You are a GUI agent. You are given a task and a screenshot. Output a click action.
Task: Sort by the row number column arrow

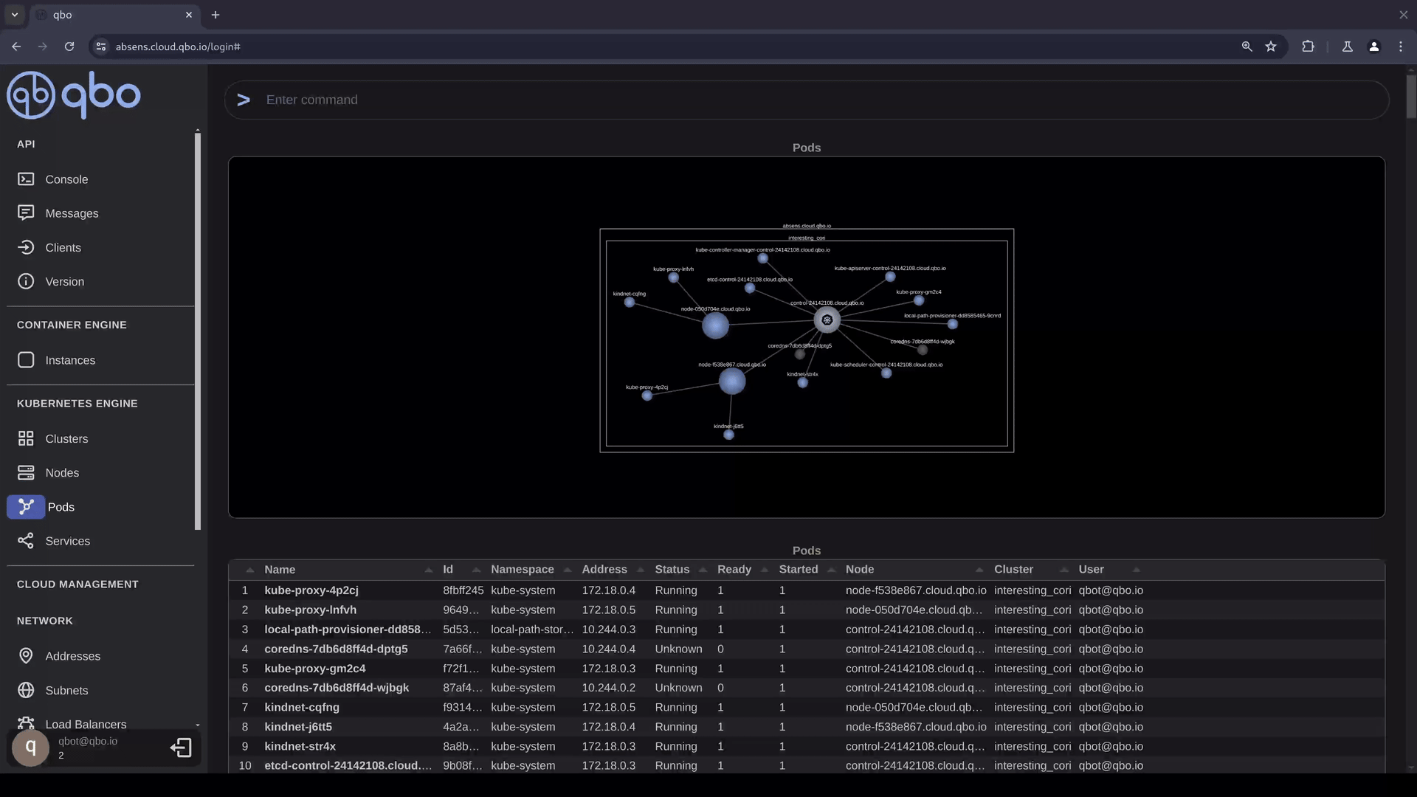tap(249, 570)
